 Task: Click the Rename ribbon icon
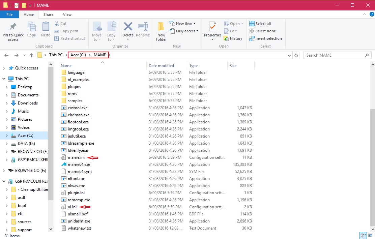click(x=143, y=27)
